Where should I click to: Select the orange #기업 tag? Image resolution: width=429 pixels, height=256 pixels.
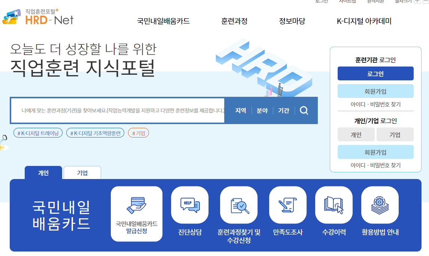pos(139,133)
